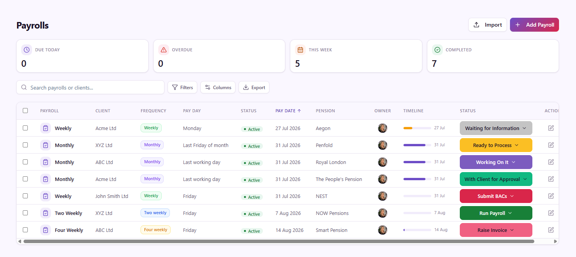Edit the Aegon payroll row with pencil icon
Screen dimensions: 576x257
(x=551, y=128)
